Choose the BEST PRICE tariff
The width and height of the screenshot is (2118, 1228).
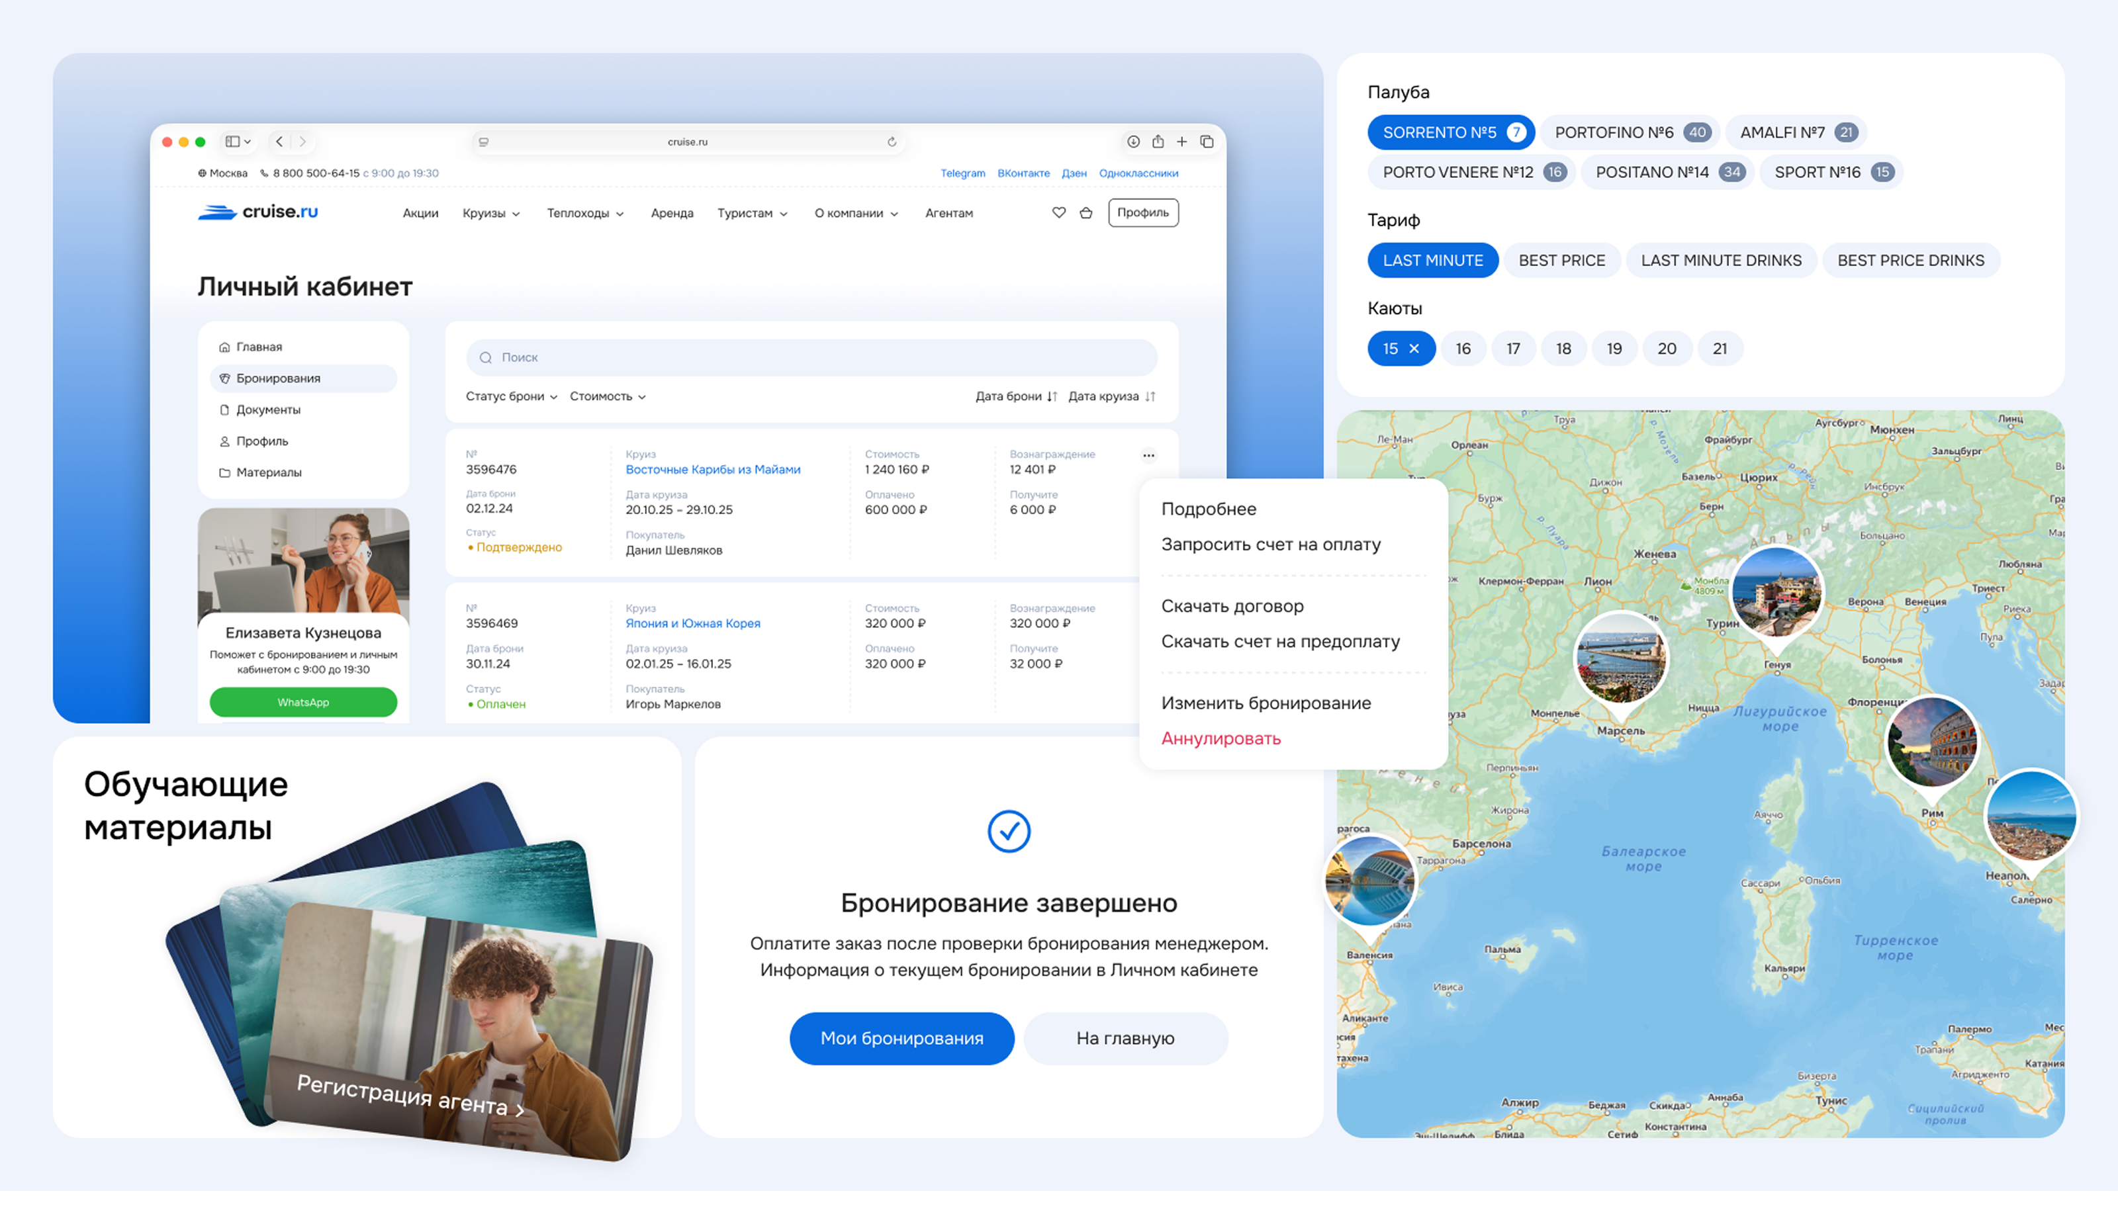pos(1561,261)
